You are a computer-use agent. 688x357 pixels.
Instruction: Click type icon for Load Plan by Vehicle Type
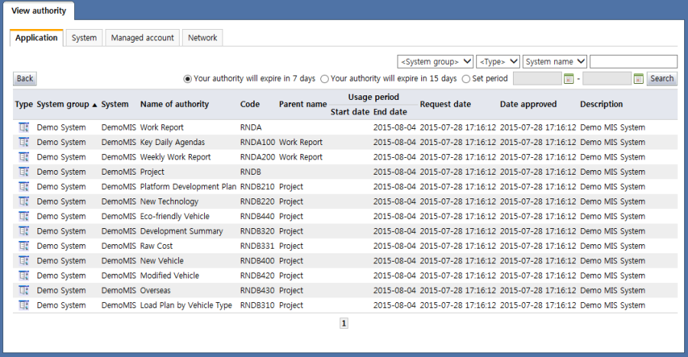point(24,305)
